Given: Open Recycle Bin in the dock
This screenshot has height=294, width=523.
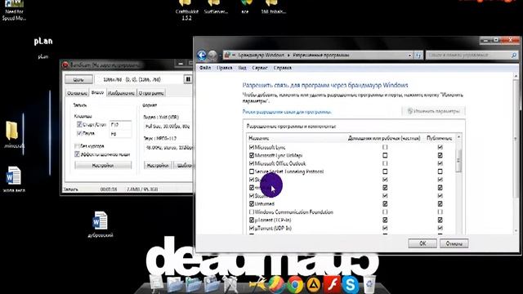Looking at the screenshot, I should click(369, 284).
